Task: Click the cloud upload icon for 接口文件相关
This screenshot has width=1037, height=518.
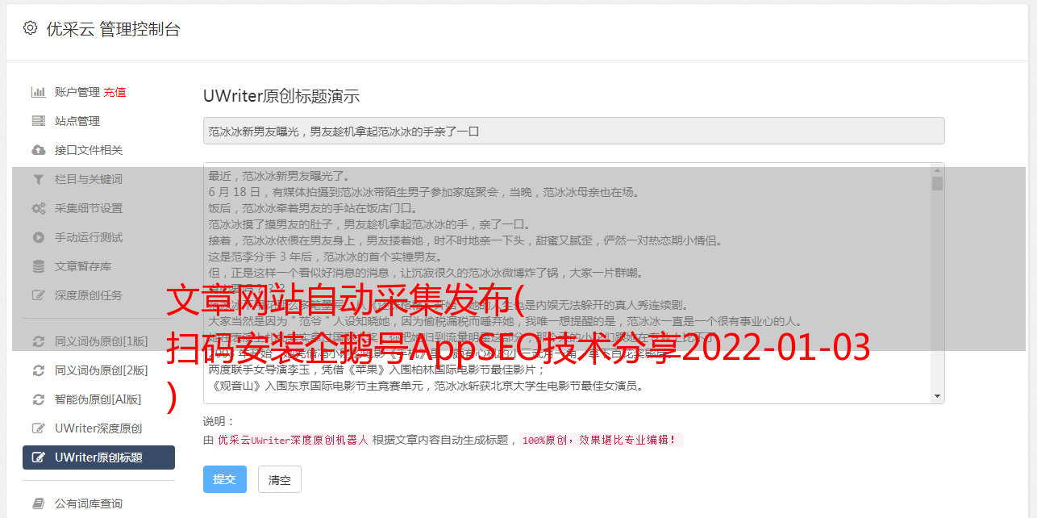Action: (38, 150)
